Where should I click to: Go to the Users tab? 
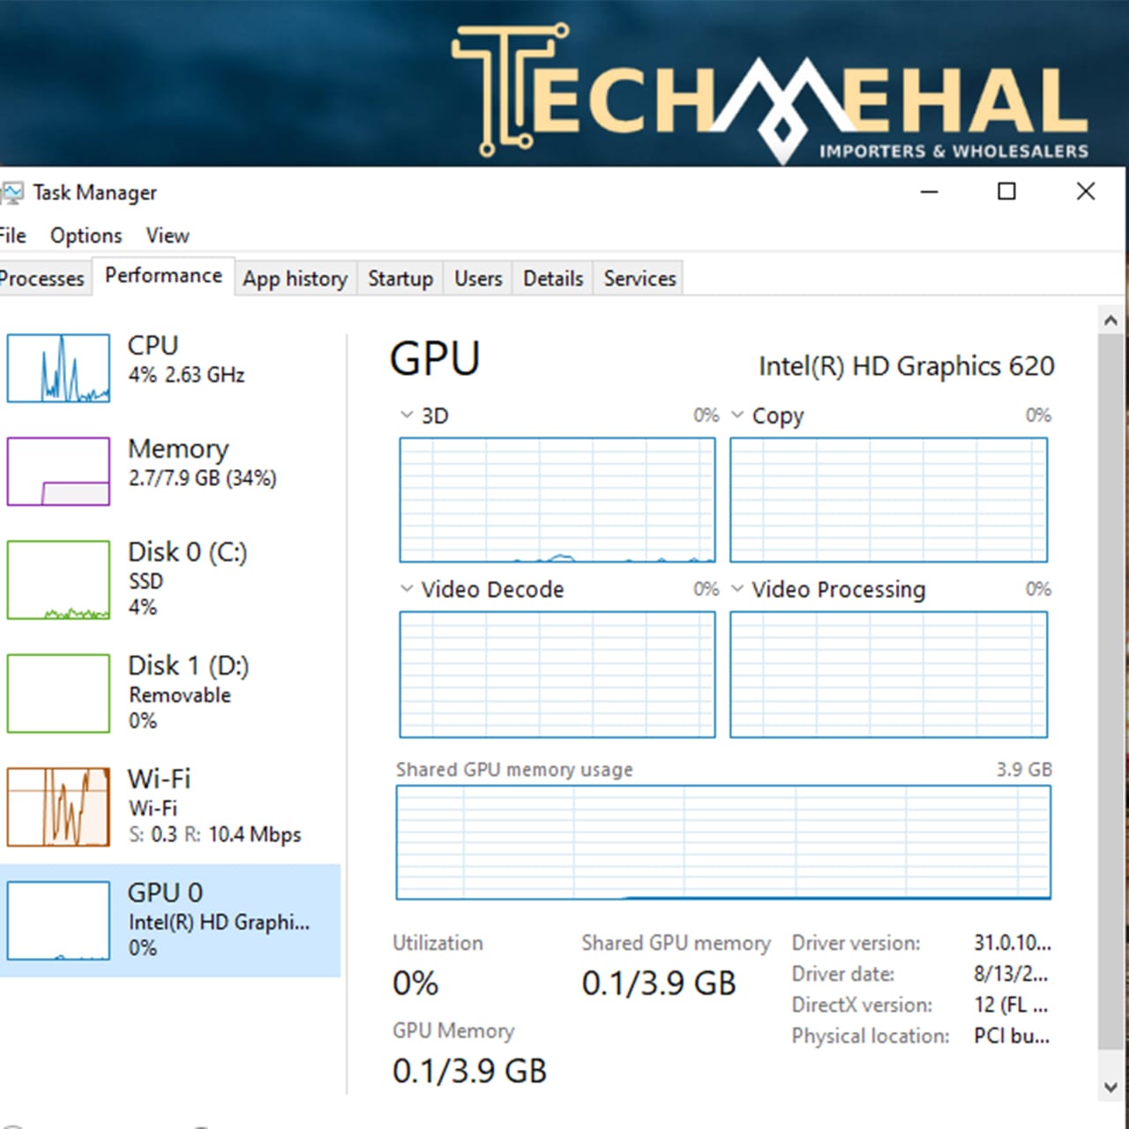(x=478, y=279)
